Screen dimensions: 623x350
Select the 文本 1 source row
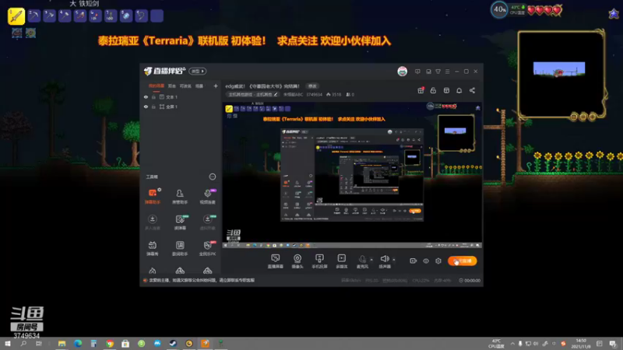pos(181,96)
